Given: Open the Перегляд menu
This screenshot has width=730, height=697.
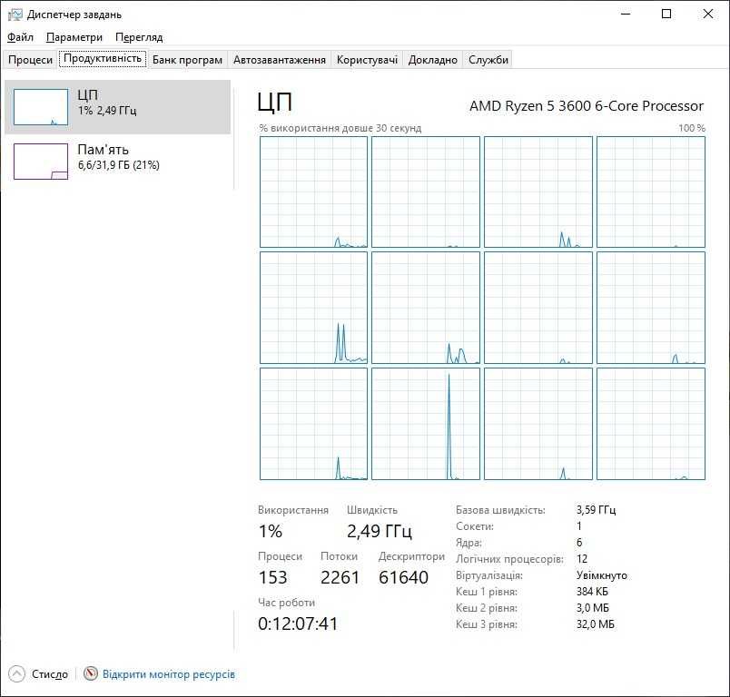Looking at the screenshot, I should tap(139, 37).
